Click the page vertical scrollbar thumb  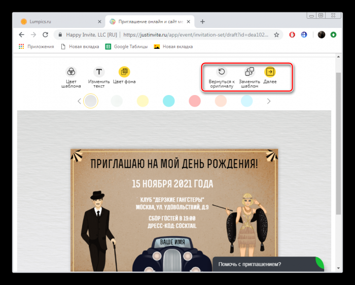[338, 144]
